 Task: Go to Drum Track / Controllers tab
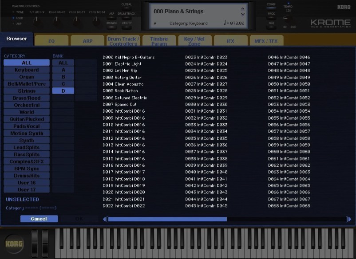(x=123, y=41)
